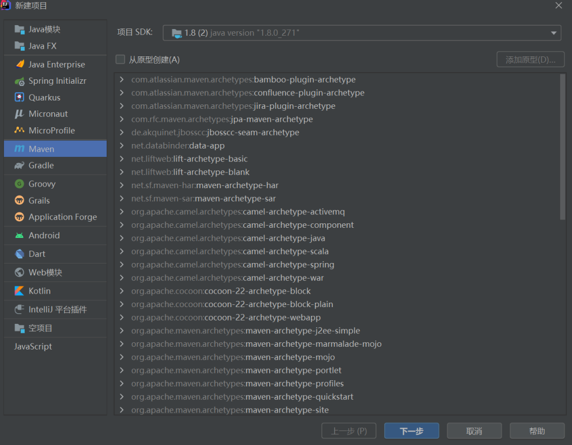Choose the Android robot icon

tap(20, 236)
